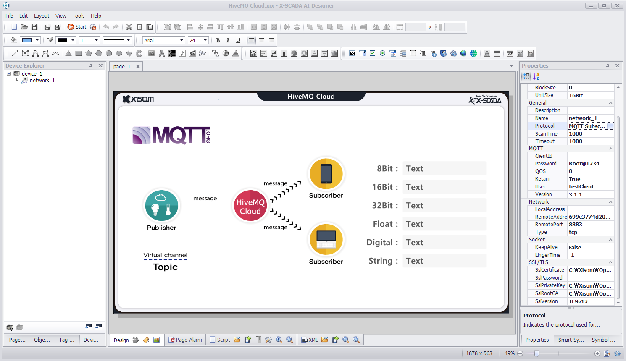Click the RemotePort value field 8883
The image size is (626, 361).
591,225
